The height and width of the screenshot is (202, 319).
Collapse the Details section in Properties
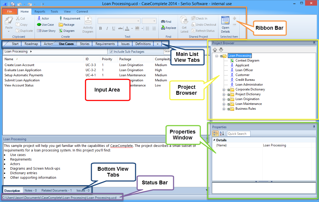[214, 140]
